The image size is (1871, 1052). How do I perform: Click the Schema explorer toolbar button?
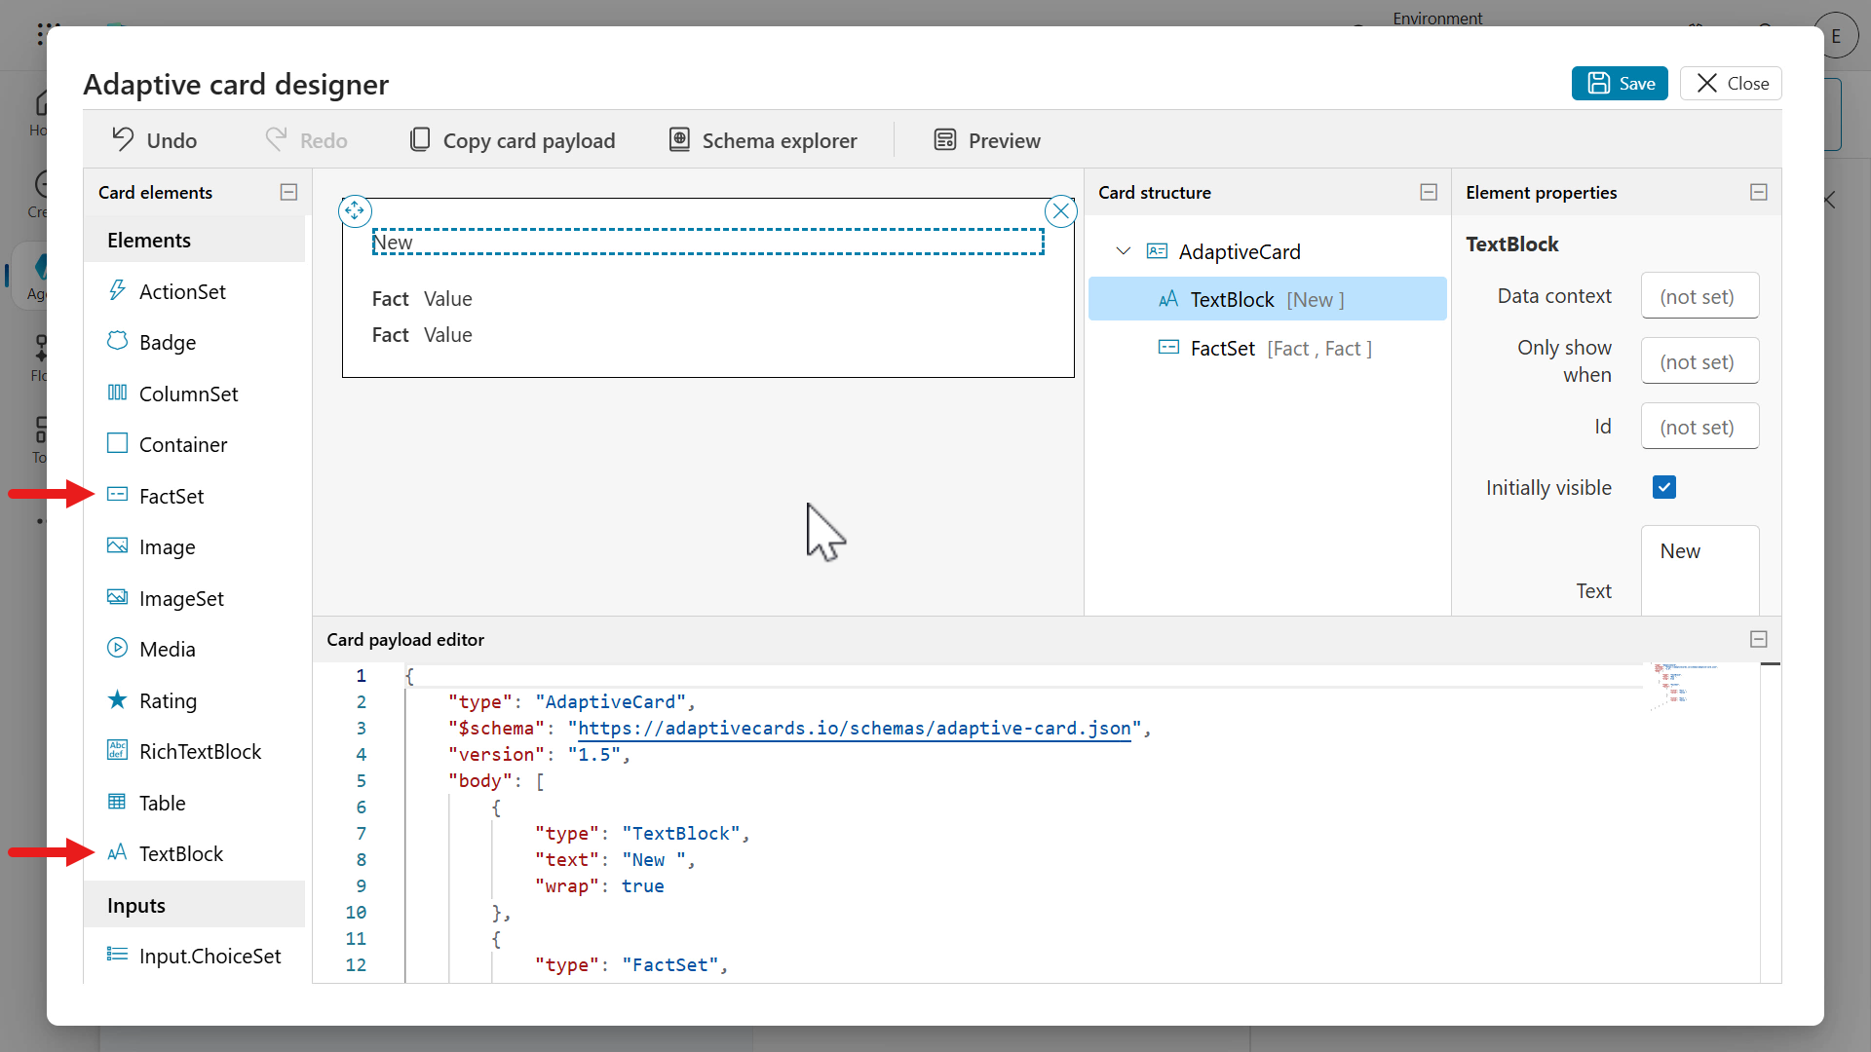tap(763, 140)
